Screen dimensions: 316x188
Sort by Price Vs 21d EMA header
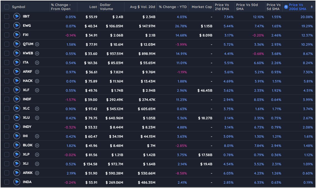coord(222,7)
